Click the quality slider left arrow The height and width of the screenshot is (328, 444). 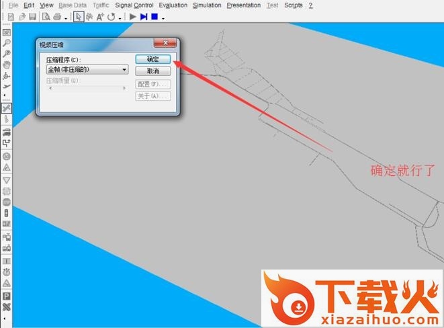point(50,88)
